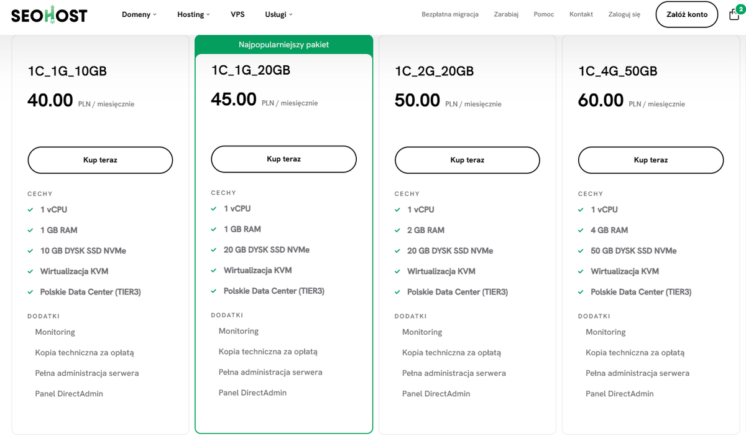Open the Bezpłatna migracja link
This screenshot has height=435, width=746.
point(450,14)
